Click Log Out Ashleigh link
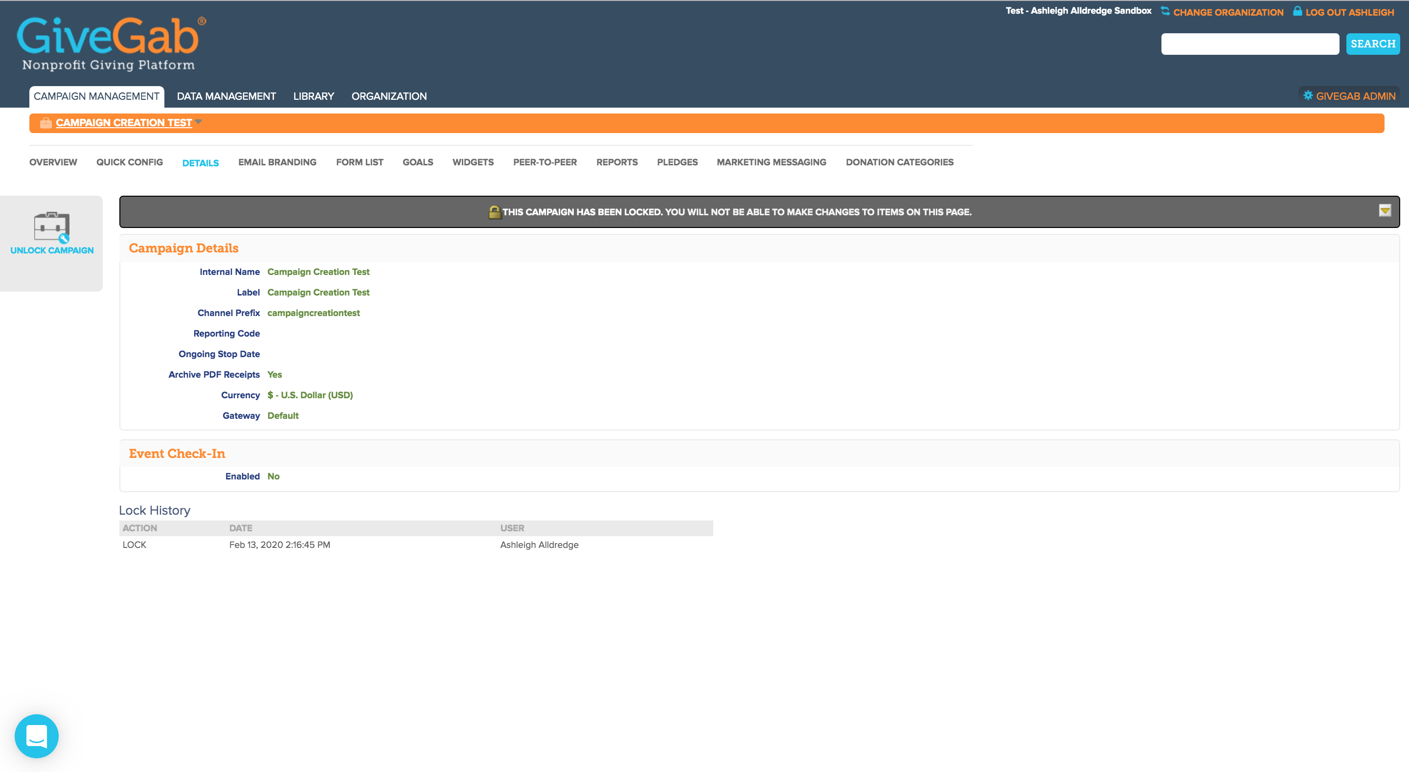Image resolution: width=1409 pixels, height=772 pixels. tap(1350, 12)
